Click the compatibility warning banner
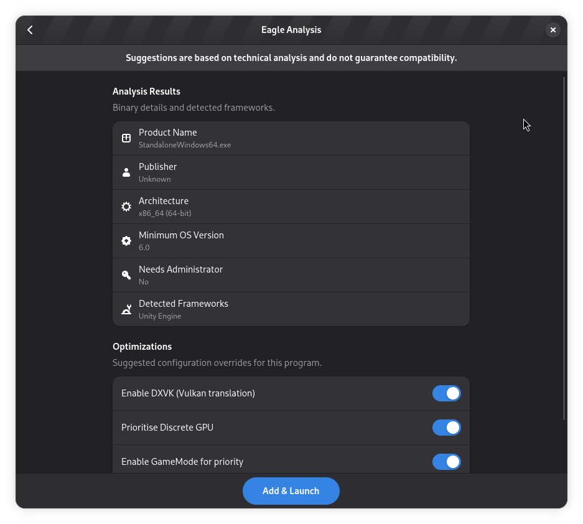This screenshot has height=524, width=583. 291,58
